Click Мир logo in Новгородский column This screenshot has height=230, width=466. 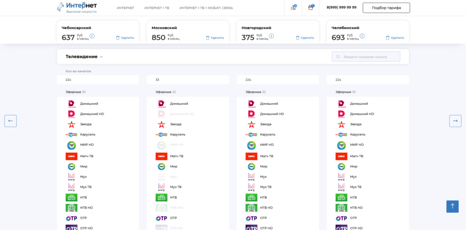tap(251, 166)
